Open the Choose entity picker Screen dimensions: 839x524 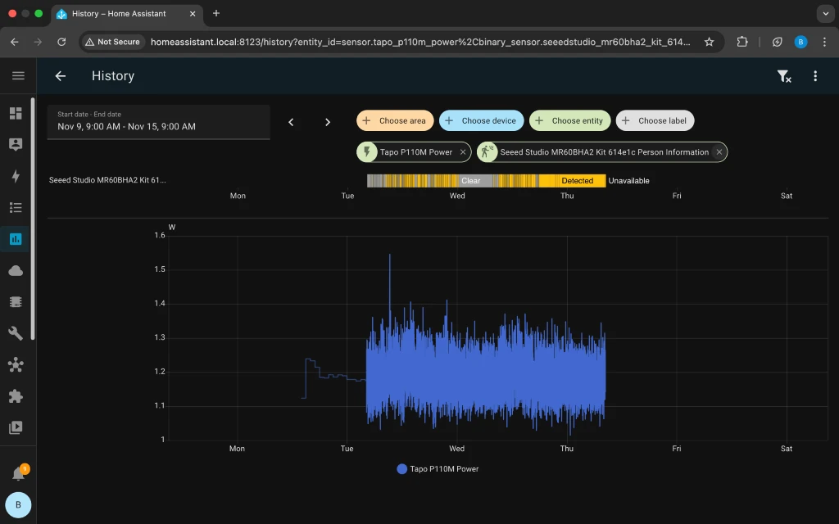pyautogui.click(x=569, y=120)
